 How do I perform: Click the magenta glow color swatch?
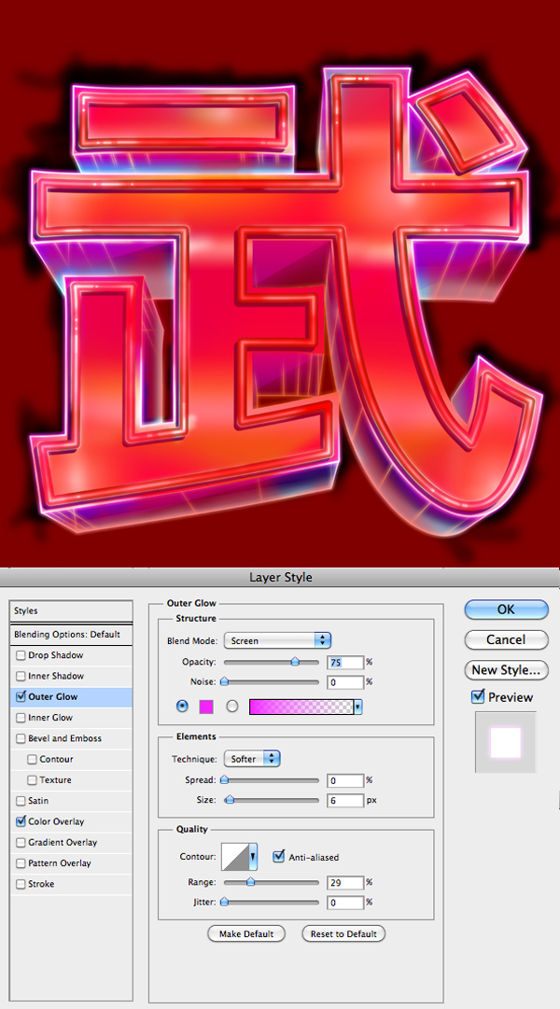(206, 707)
